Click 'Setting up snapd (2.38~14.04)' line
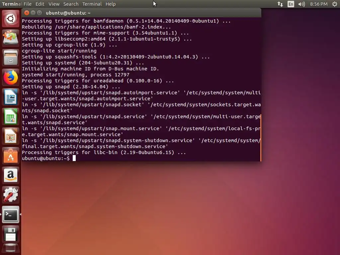Image resolution: width=340 pixels, height=255 pixels. (71, 87)
